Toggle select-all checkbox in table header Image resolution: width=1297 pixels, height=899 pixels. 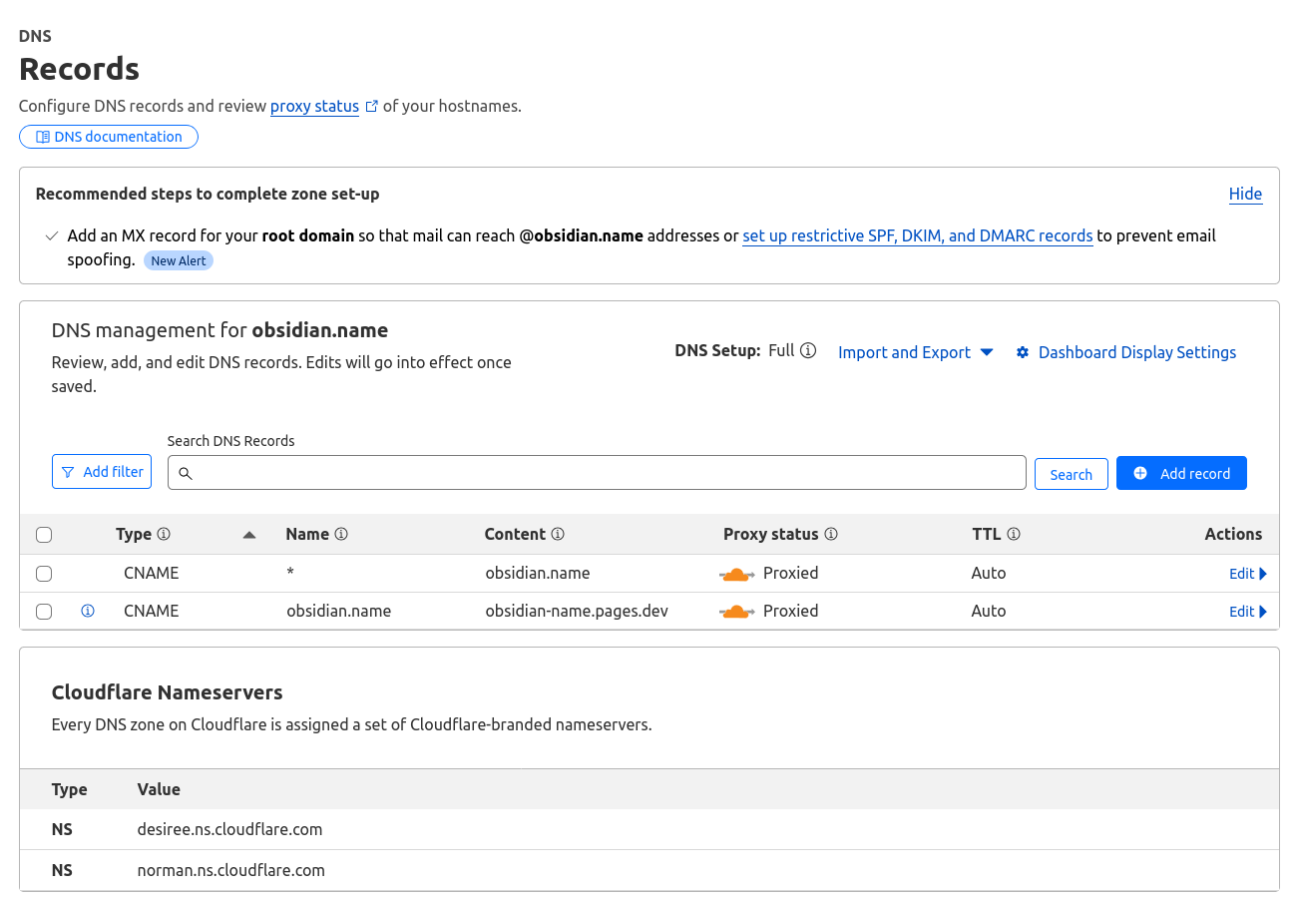[44, 535]
